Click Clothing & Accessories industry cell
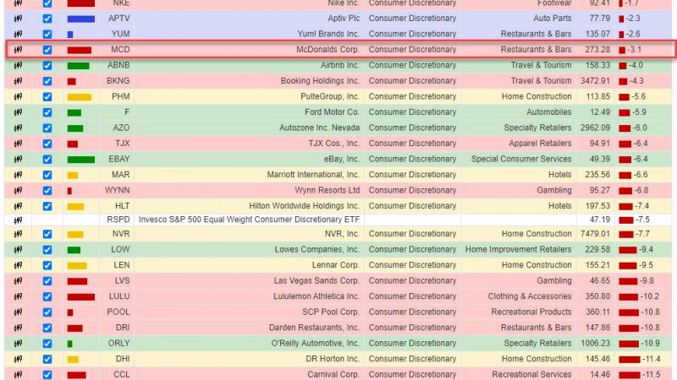 tap(530, 296)
